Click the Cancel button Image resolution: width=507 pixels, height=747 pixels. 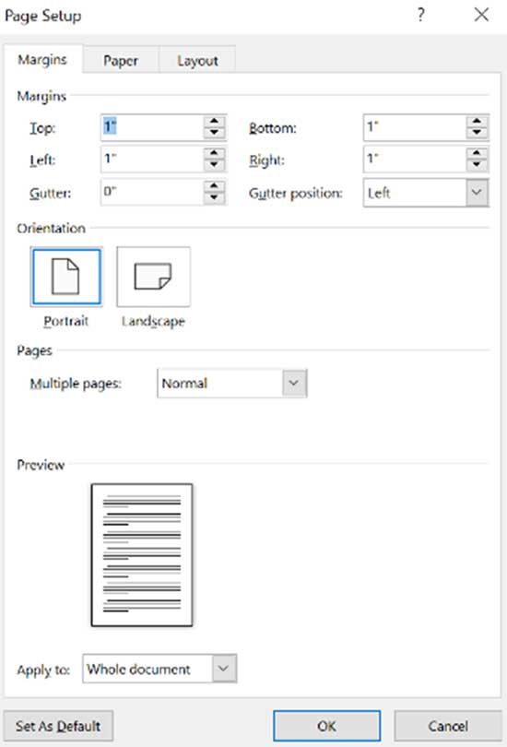pyautogui.click(x=447, y=726)
